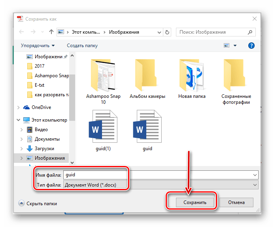Click the Forward navigation arrow
274x227 pixels.
pyautogui.click(x=33, y=32)
